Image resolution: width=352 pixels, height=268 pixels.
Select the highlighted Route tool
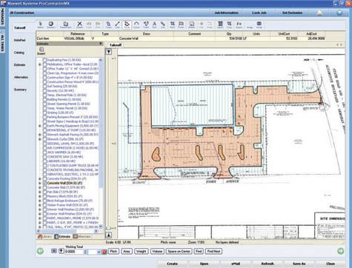127,24
